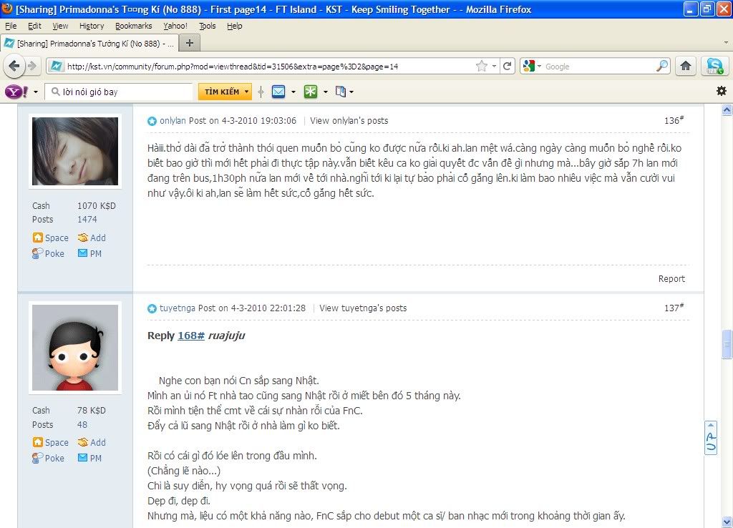Open the Edit menu

(34, 26)
